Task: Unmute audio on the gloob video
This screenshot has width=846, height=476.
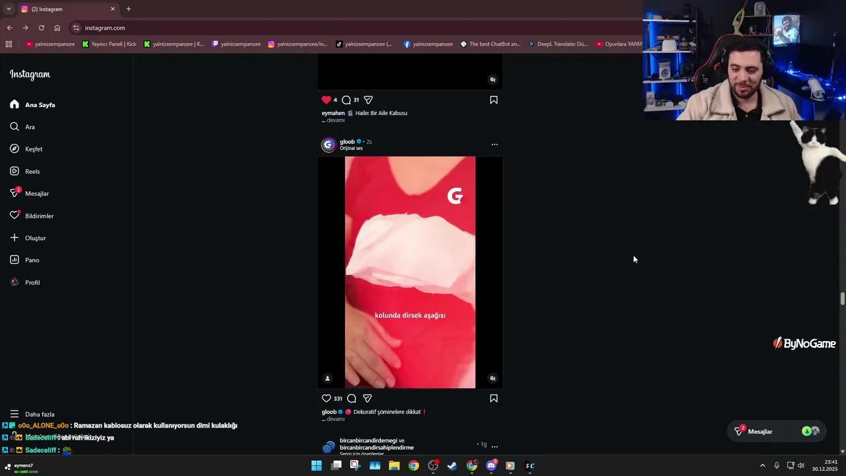Action: coord(492,378)
